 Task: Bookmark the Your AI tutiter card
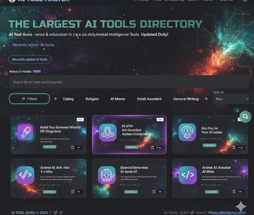234,148
